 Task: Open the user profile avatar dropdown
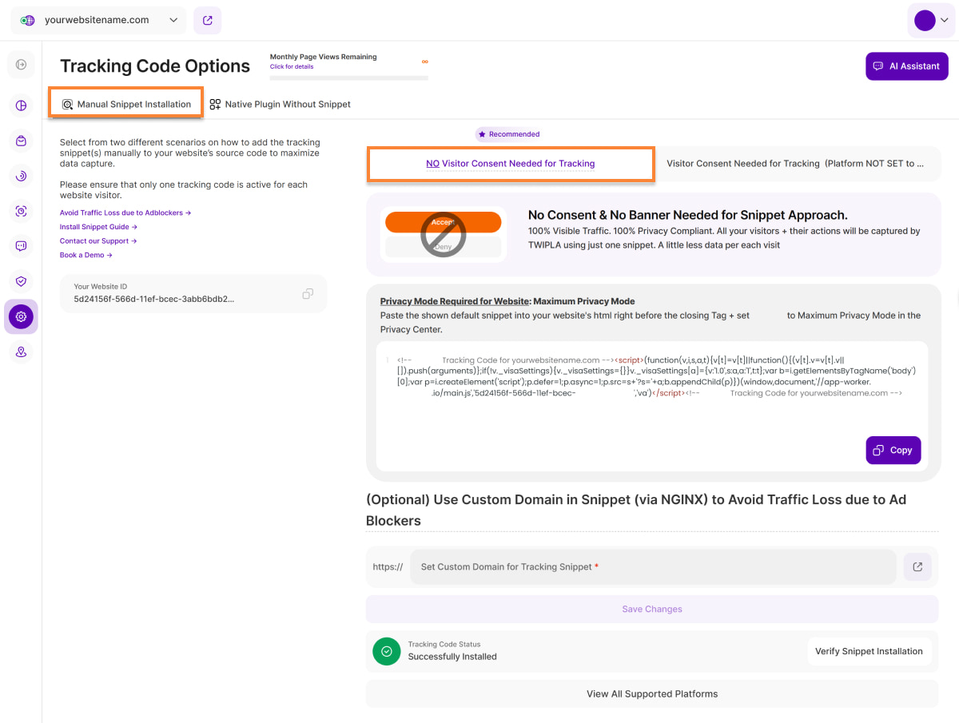pyautogui.click(x=931, y=21)
